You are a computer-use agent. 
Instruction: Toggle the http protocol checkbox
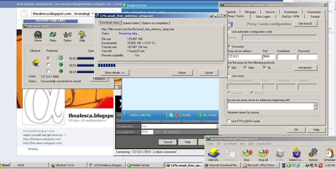point(229,68)
